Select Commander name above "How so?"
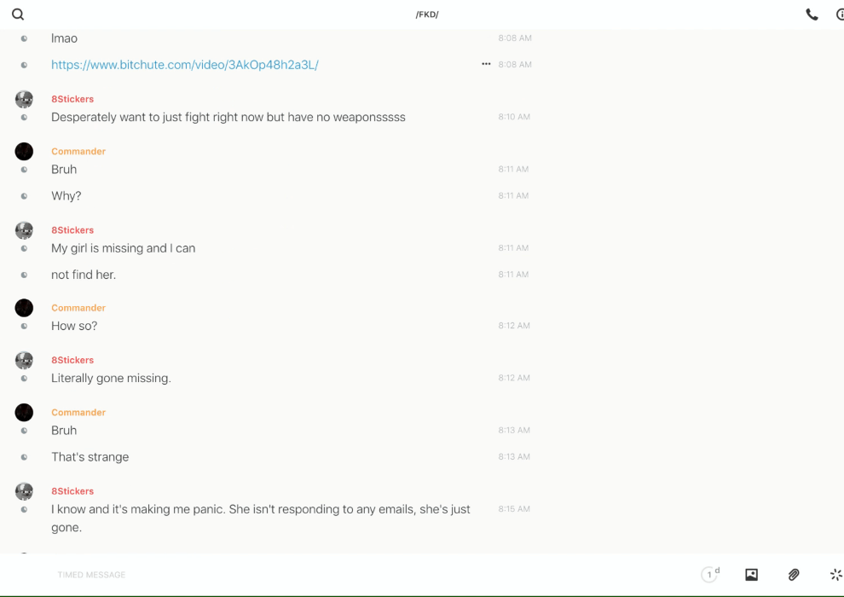 [78, 308]
